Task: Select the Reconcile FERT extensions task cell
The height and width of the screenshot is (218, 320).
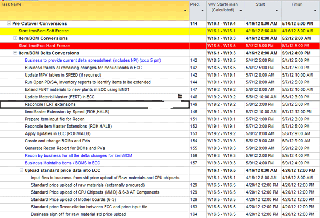Action: click(x=51, y=104)
